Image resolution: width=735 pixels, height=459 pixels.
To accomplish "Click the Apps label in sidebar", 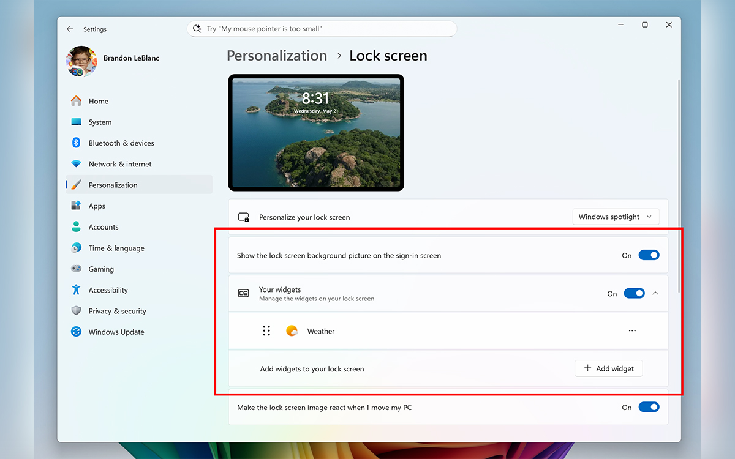I will [97, 206].
